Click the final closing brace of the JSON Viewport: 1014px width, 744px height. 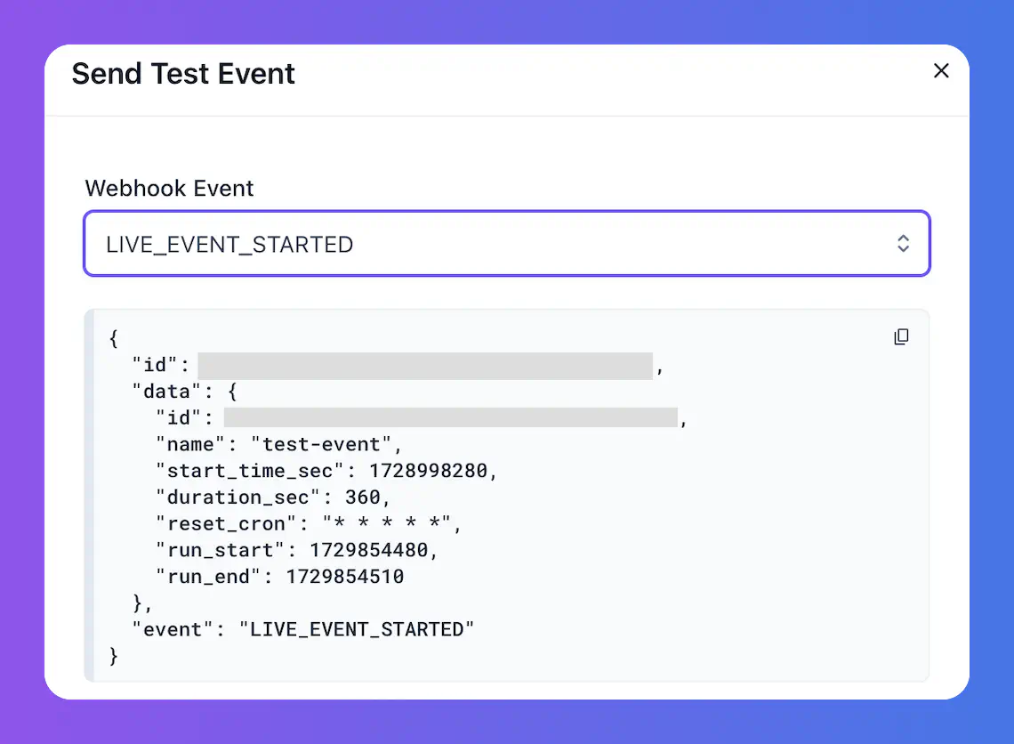pos(113,656)
